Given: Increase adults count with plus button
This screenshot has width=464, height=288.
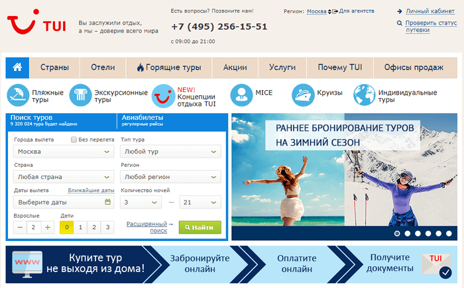Looking at the screenshot, I should [x=48, y=227].
